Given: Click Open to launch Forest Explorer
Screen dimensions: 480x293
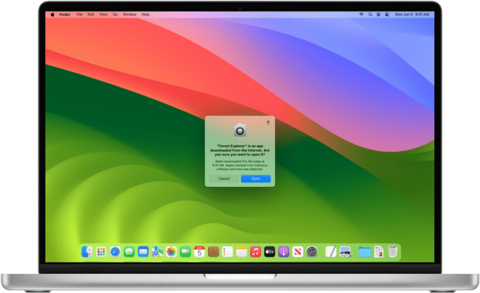Looking at the screenshot, I should pyautogui.click(x=256, y=179).
